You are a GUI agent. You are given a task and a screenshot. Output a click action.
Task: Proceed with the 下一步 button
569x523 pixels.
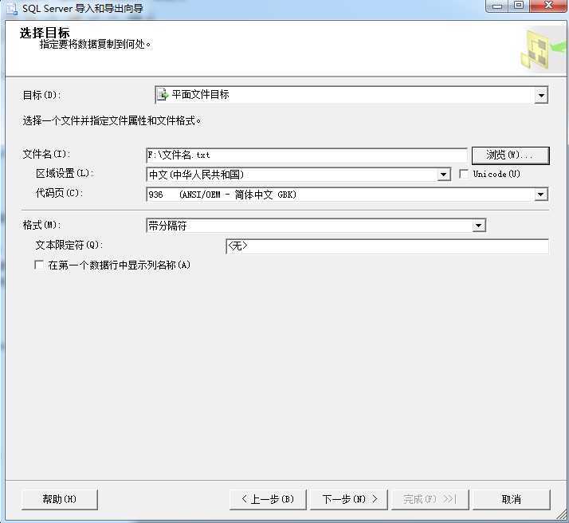point(348,499)
